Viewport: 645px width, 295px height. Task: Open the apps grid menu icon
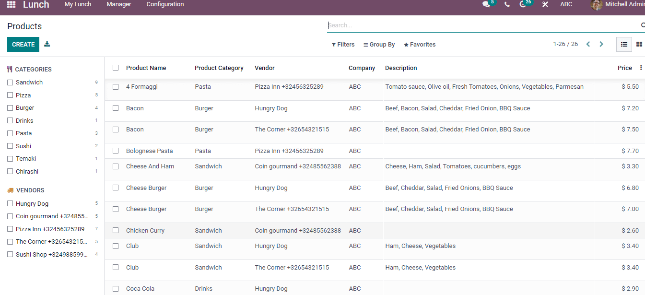pyautogui.click(x=11, y=4)
